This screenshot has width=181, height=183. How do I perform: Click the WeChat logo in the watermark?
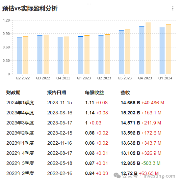click(x=117, y=176)
